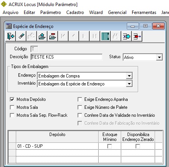Image resolution: width=169 pixels, height=167 pixels.
Task: Open the Status dropdown showing Ativo
Action: pos(159,57)
